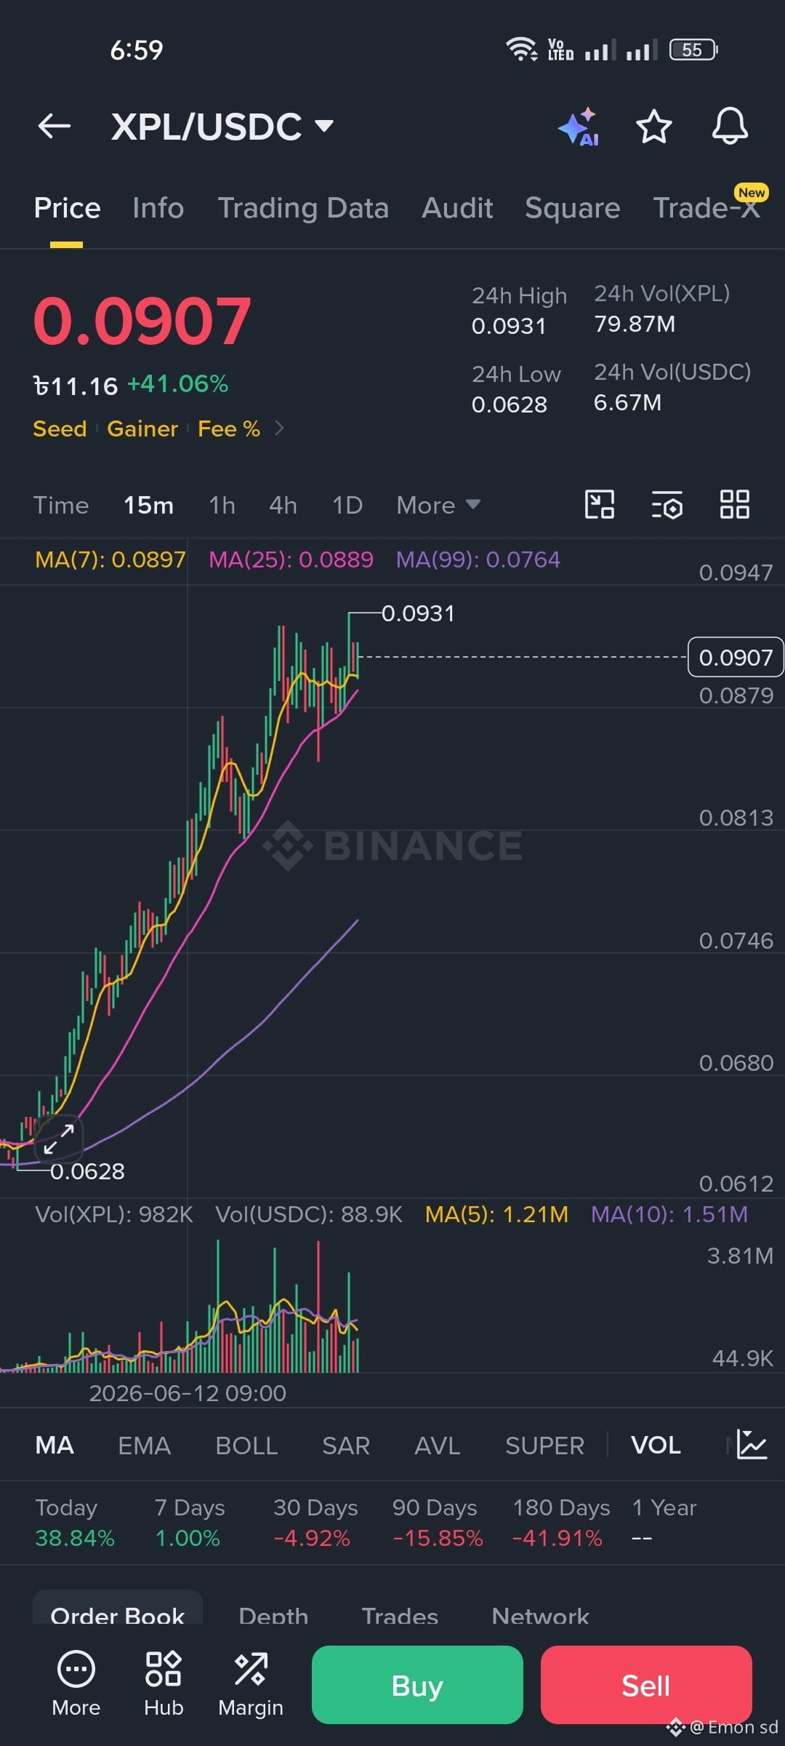This screenshot has height=1746, width=785.
Task: Toggle the VOL sub-indicator
Action: pos(656,1445)
